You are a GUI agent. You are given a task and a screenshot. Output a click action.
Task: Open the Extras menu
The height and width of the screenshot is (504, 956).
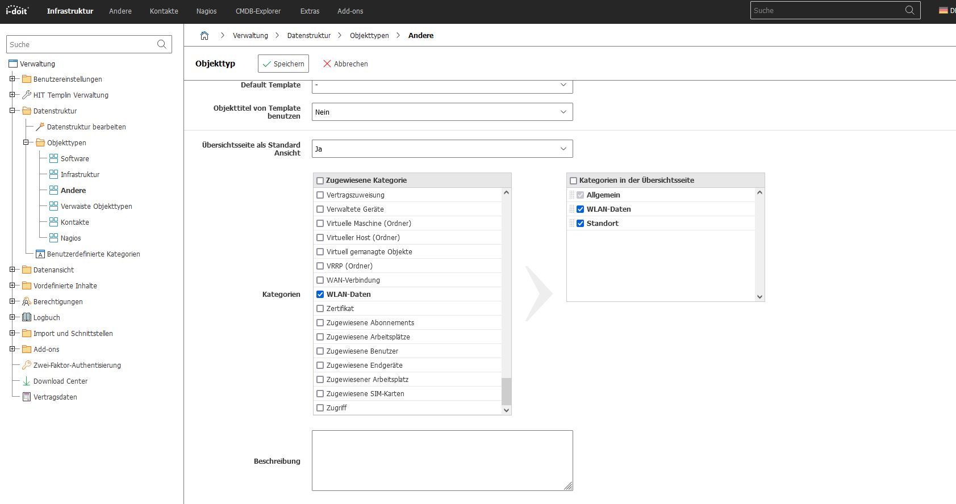click(x=310, y=11)
